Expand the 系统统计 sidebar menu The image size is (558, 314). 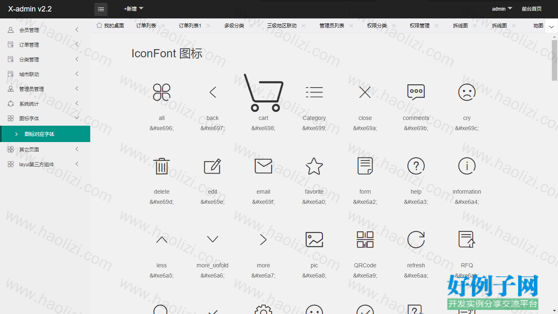pyautogui.click(x=45, y=104)
